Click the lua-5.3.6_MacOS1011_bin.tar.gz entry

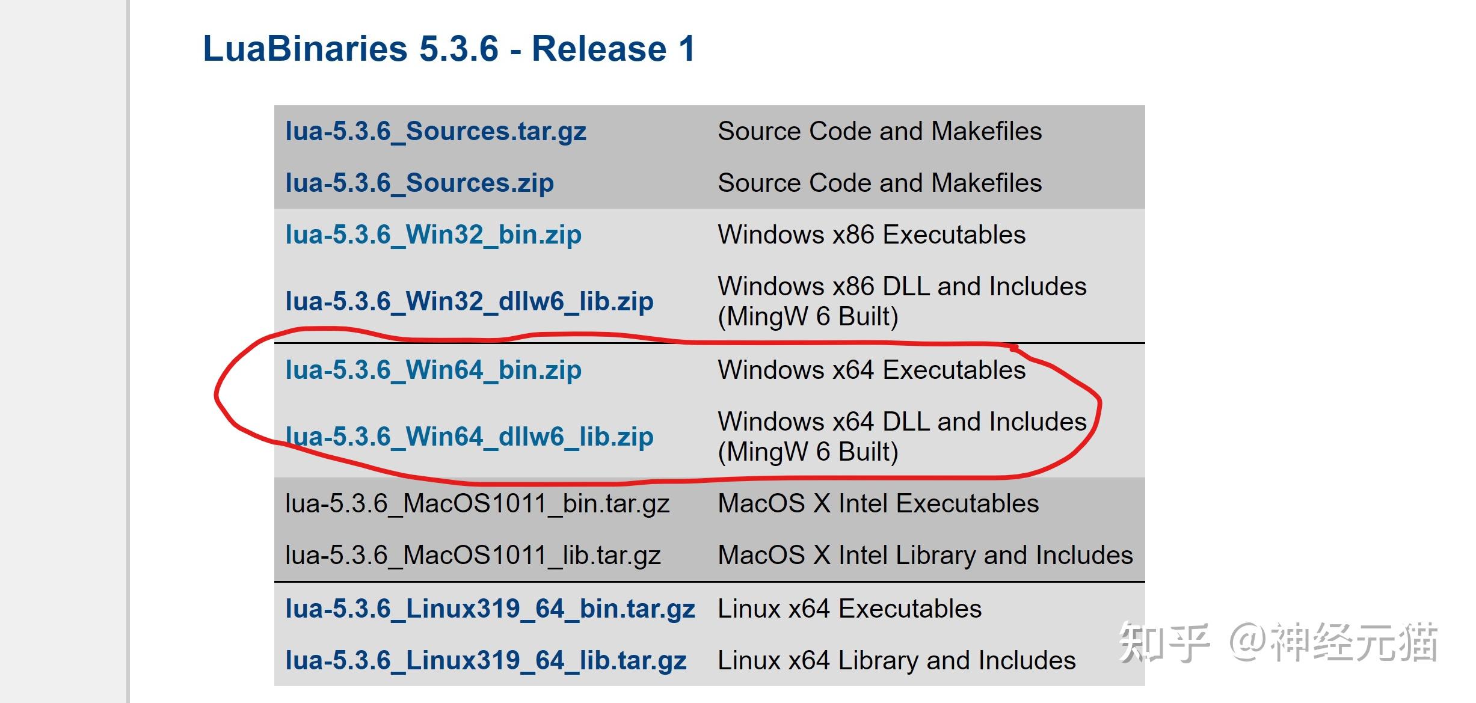click(477, 503)
